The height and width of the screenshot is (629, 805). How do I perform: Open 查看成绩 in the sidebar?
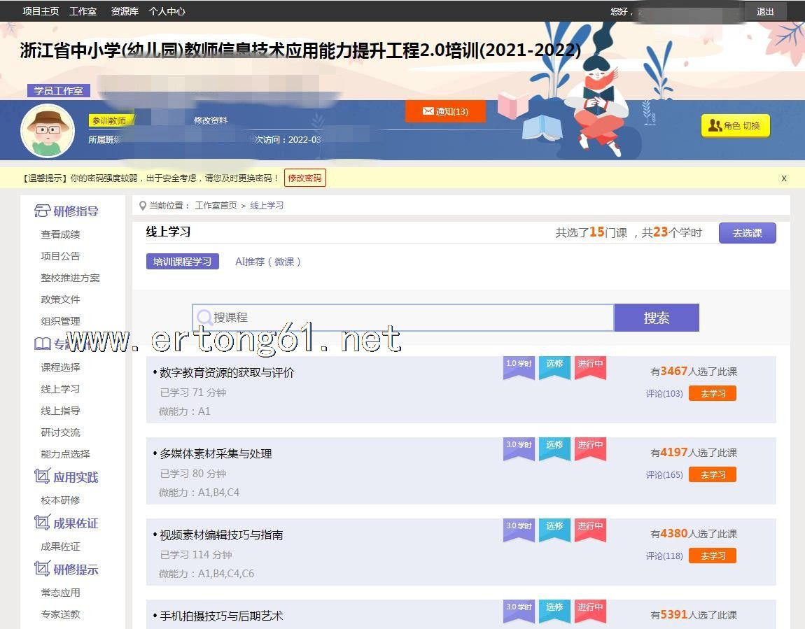point(60,234)
